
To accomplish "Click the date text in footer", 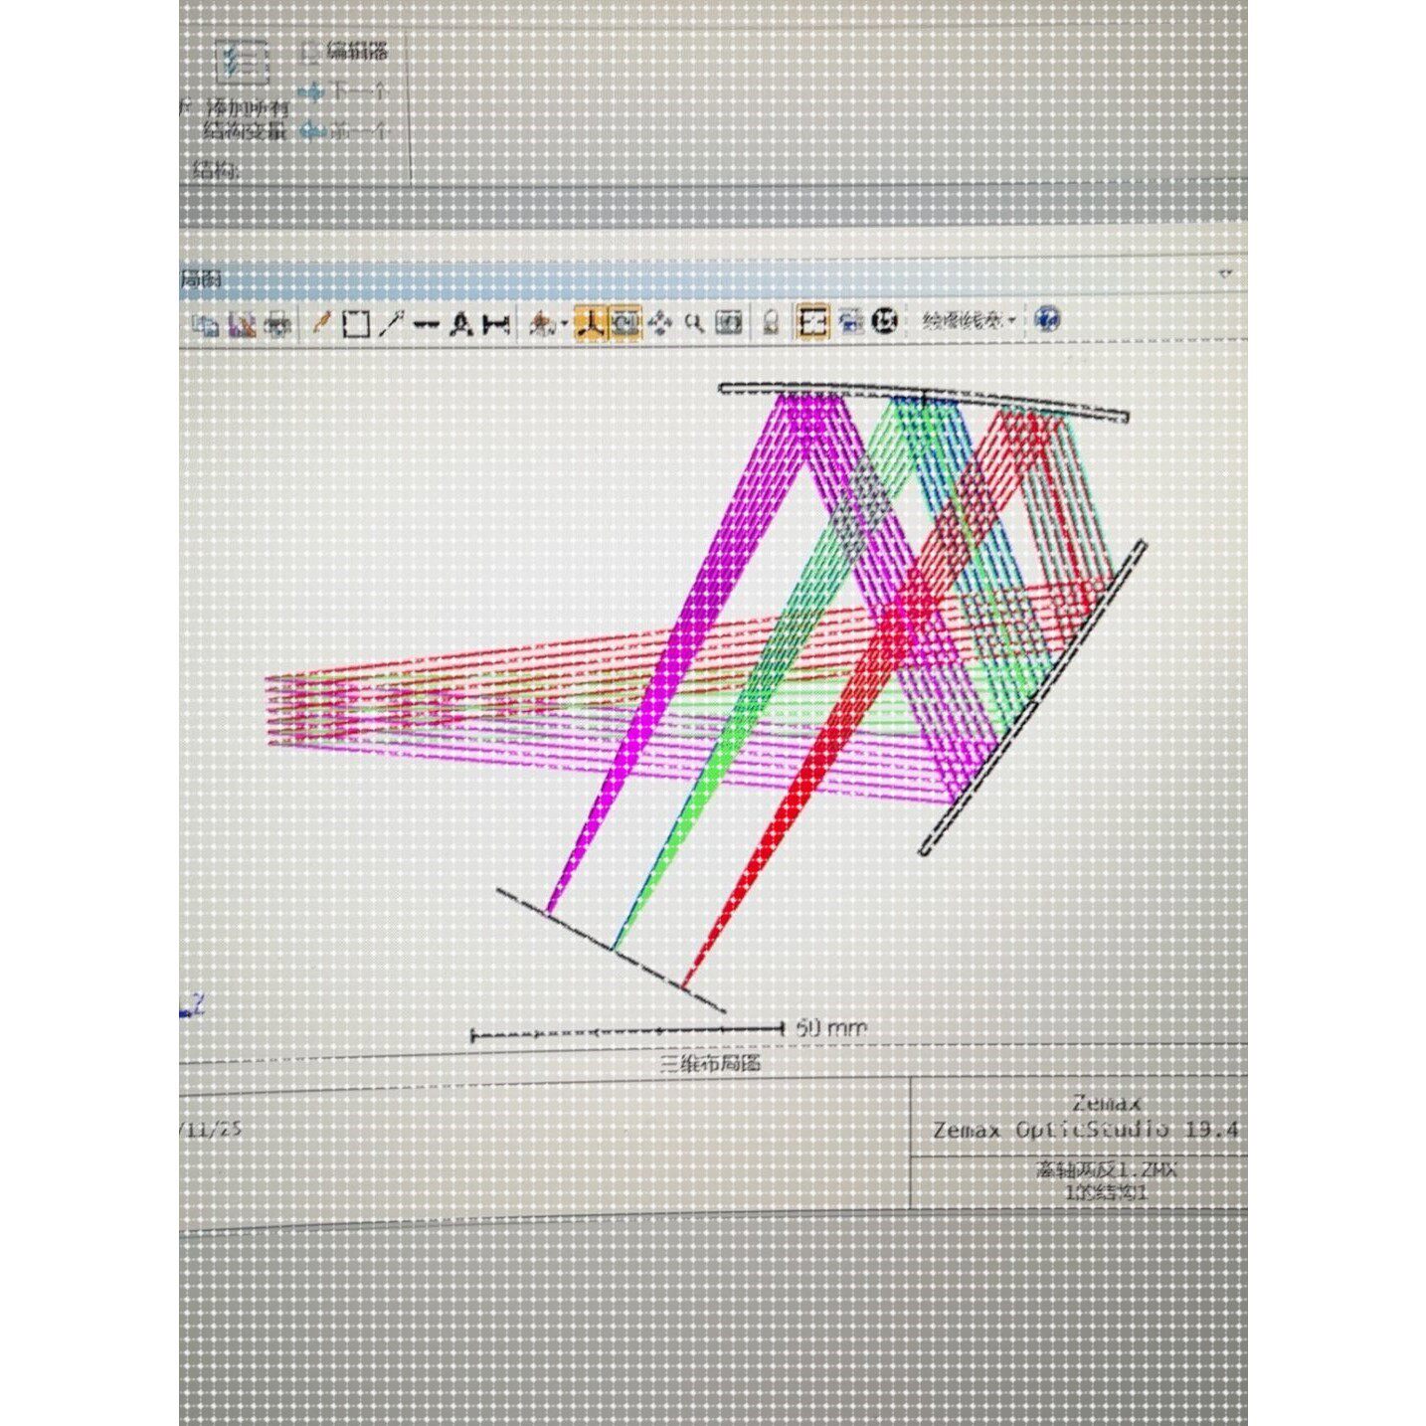I will (x=210, y=1130).
